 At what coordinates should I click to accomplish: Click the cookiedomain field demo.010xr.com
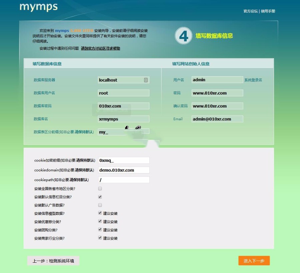point(124,170)
